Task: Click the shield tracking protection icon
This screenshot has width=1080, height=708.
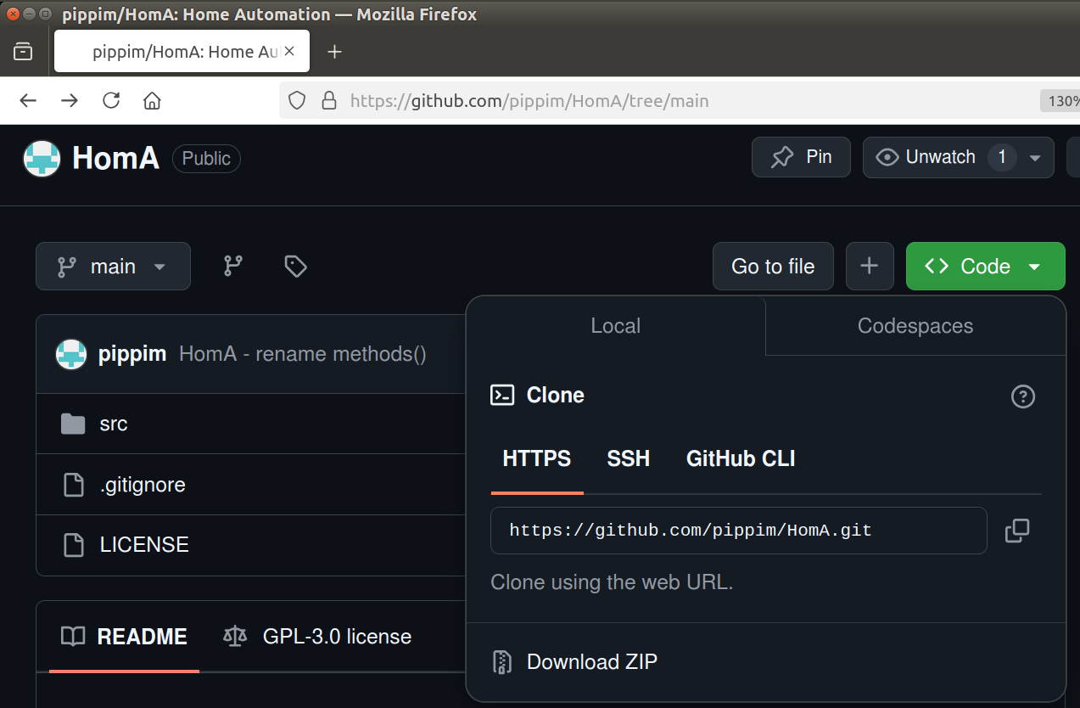Action: coord(296,101)
